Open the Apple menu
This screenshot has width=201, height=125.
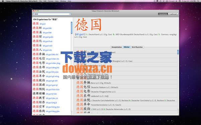pyautogui.click(x=3, y=1)
